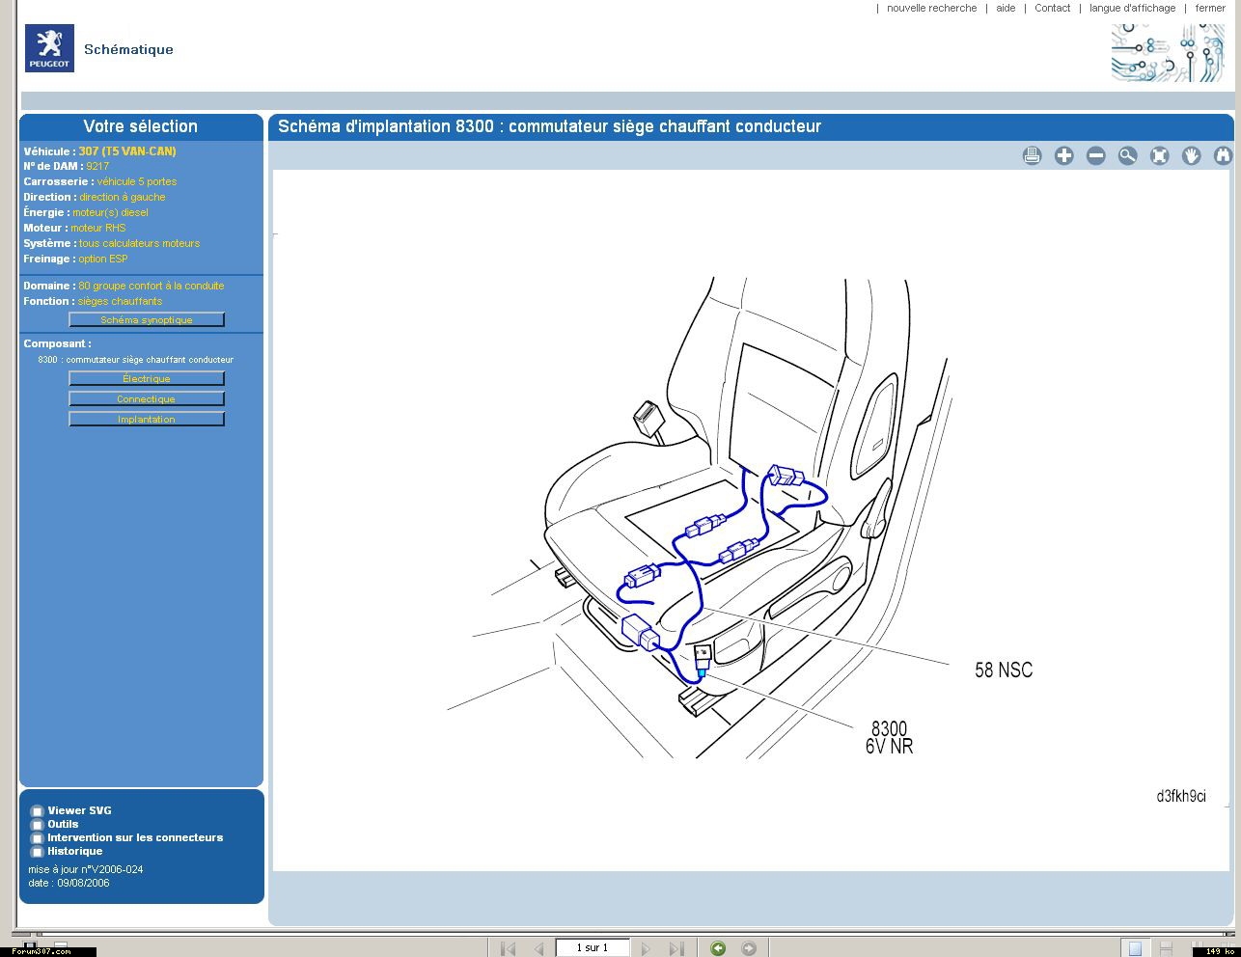Toggle the Viewer SVG checkbox
This screenshot has width=1241, height=957.
[x=38, y=811]
